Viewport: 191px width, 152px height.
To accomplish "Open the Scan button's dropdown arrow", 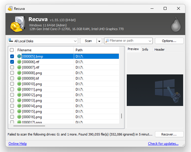I will coord(99,41).
